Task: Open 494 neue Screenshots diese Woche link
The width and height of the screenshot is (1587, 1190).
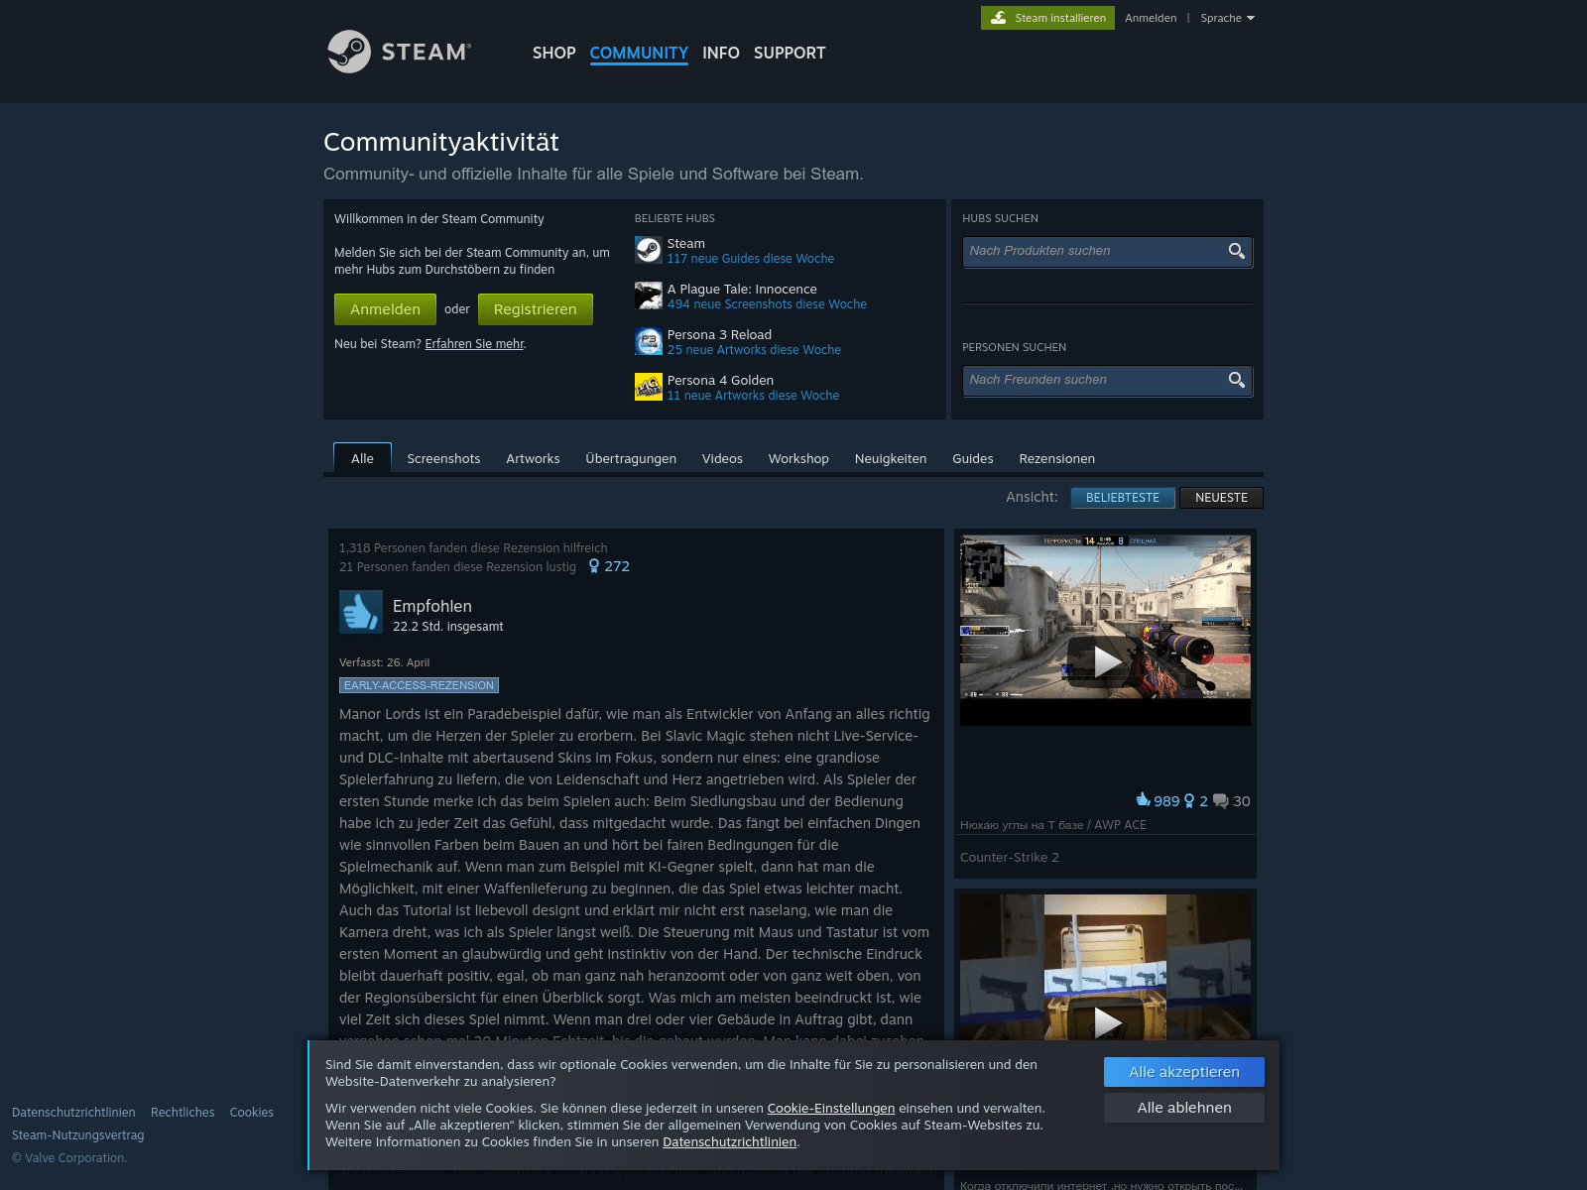Action: [x=767, y=304]
